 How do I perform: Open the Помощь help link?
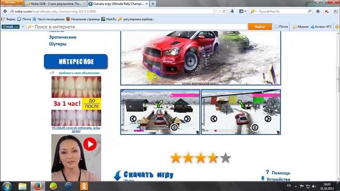coord(281,173)
